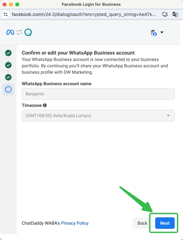Select the second completed step checkmark

point(8,65)
